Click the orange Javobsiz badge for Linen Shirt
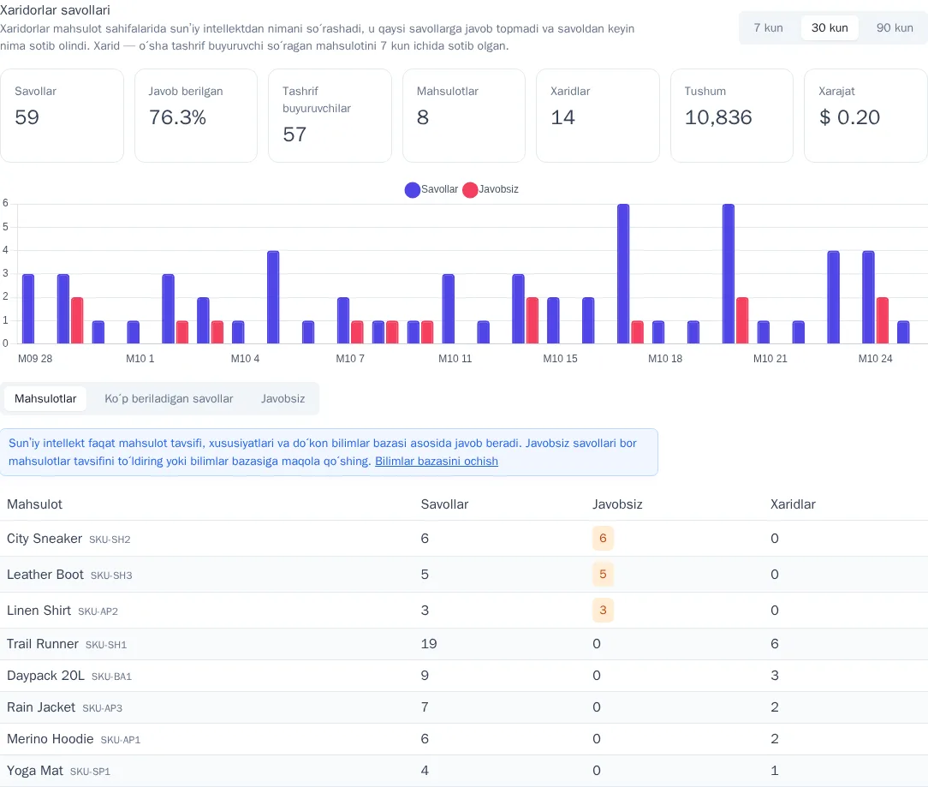 pyautogui.click(x=603, y=611)
